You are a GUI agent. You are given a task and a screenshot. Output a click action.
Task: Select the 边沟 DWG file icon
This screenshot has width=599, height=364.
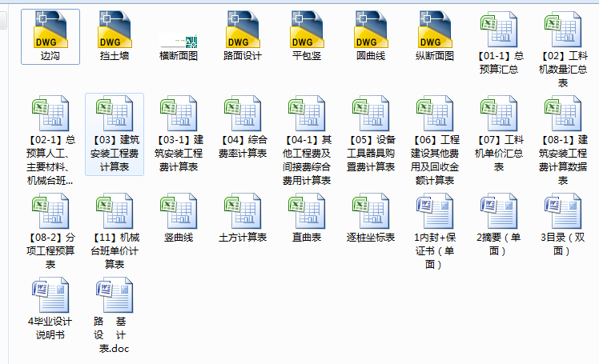click(50, 30)
